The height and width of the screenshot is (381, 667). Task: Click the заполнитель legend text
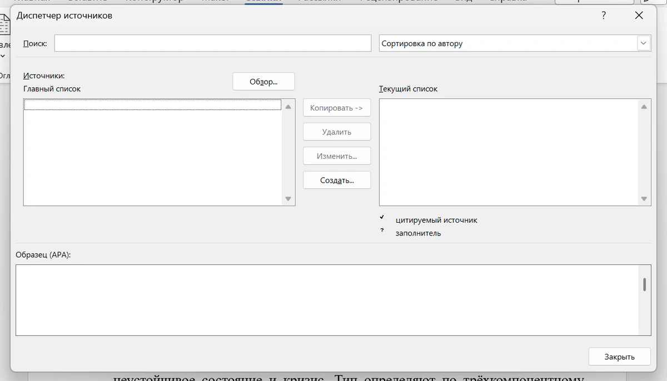click(x=418, y=233)
